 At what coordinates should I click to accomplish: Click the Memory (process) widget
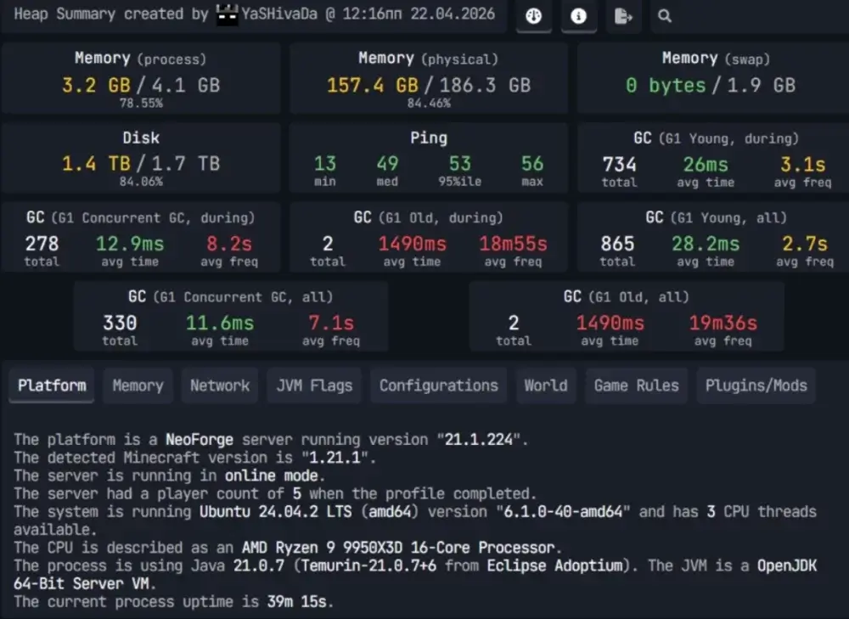[x=141, y=78]
